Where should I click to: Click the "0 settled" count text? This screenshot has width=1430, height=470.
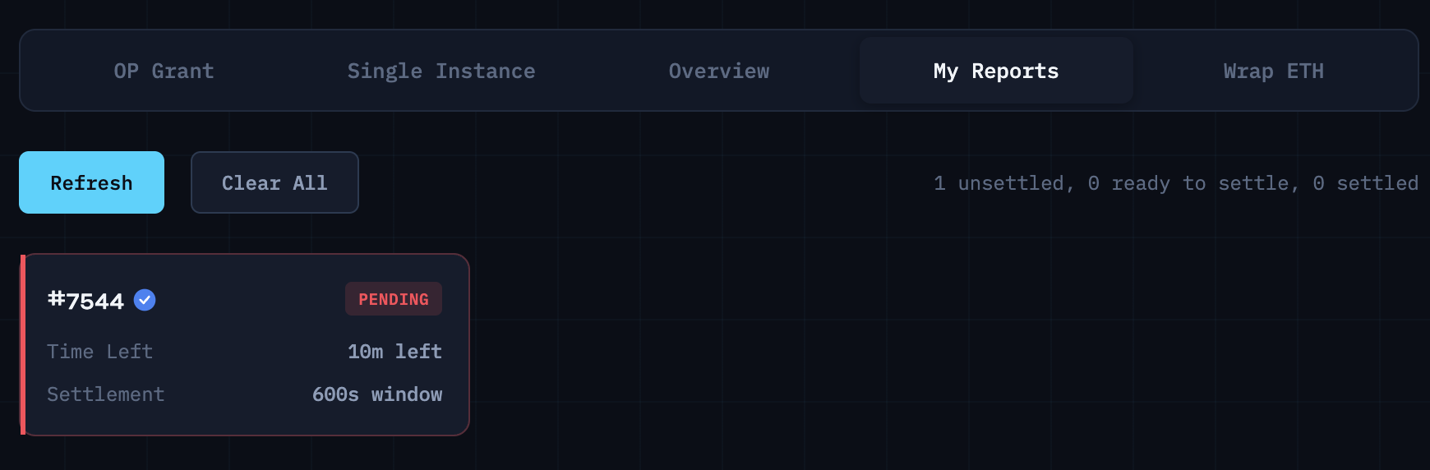[x=1365, y=183]
